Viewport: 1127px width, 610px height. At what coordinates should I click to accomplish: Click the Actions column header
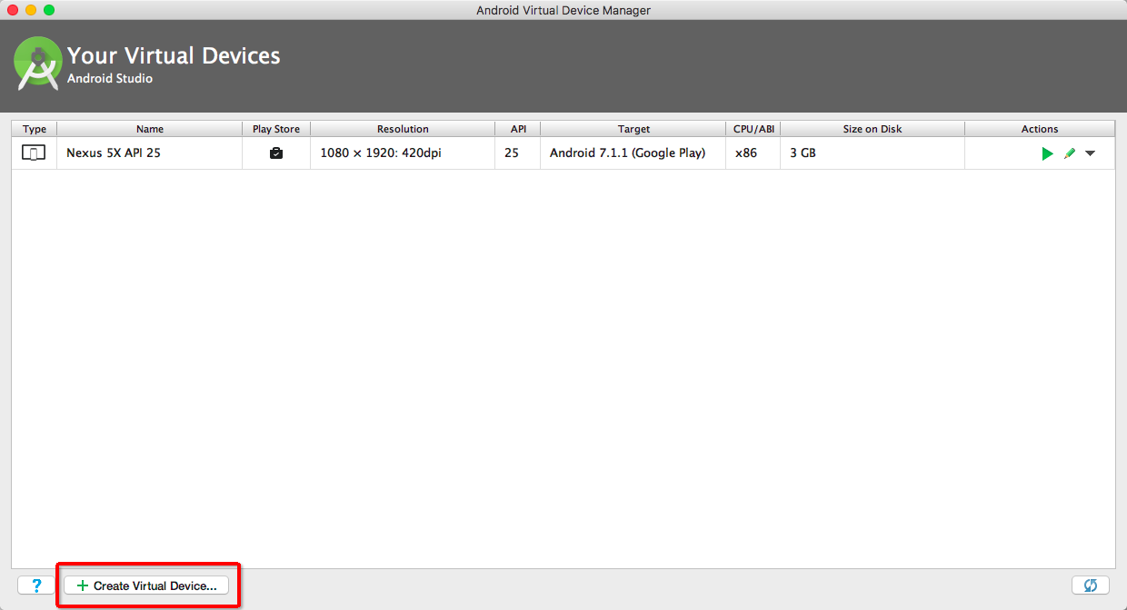click(1040, 129)
